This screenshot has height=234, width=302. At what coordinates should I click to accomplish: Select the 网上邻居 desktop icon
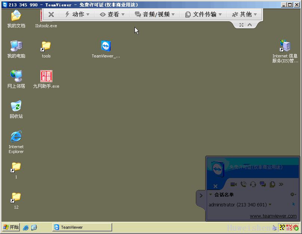[16, 79]
